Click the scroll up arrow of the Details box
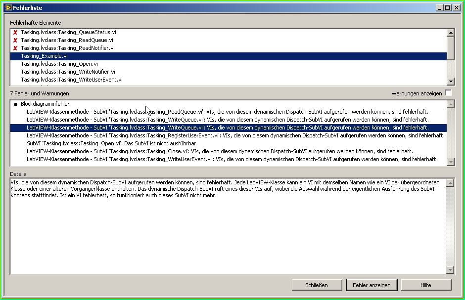 coord(450,182)
